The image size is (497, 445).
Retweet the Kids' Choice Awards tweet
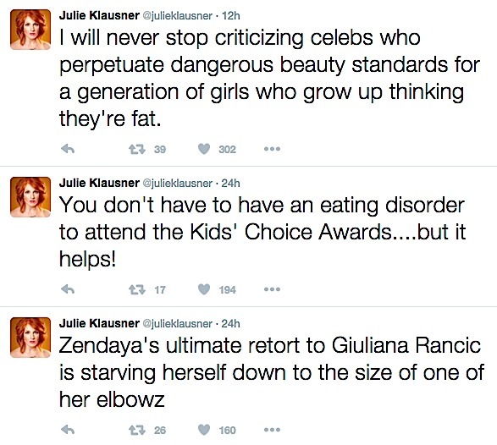pyautogui.click(x=137, y=289)
